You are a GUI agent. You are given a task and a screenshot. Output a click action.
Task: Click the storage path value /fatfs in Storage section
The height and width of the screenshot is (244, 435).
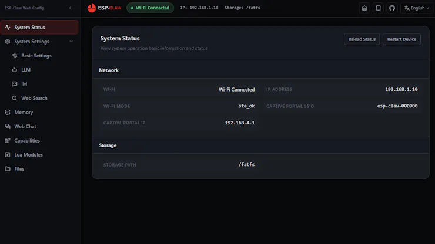pos(246,164)
